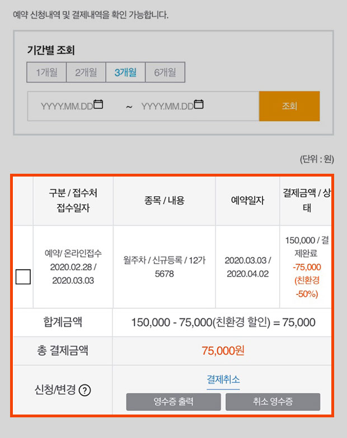The image size is (347, 438).
Task: Click the 신청/변경 help question mark icon
Action: [x=85, y=390]
